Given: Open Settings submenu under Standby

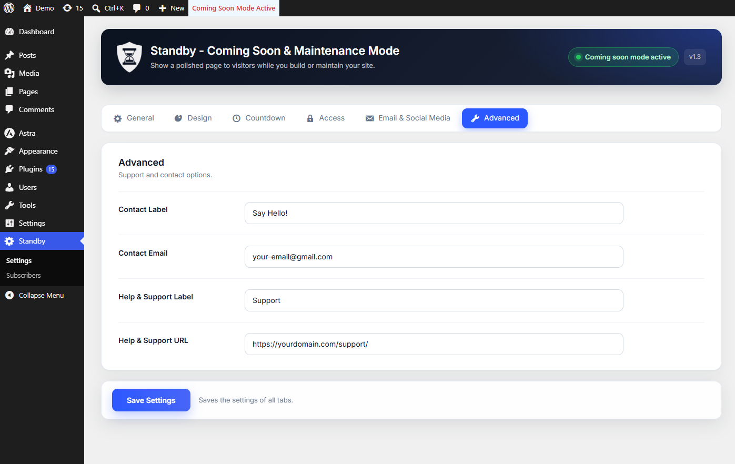Looking at the screenshot, I should point(19,260).
